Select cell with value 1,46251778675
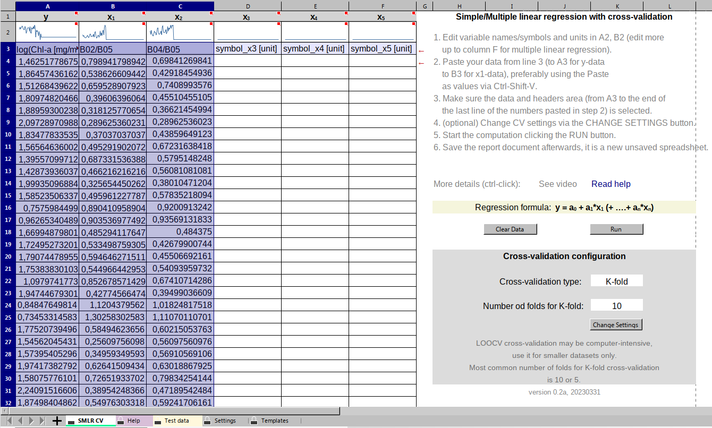The height and width of the screenshot is (428, 712). click(x=47, y=61)
